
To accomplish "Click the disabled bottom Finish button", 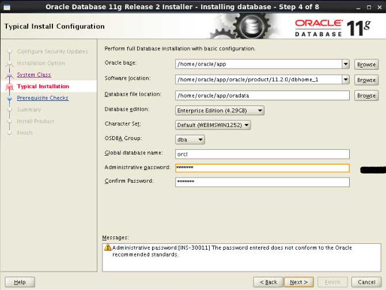I will (x=332, y=282).
